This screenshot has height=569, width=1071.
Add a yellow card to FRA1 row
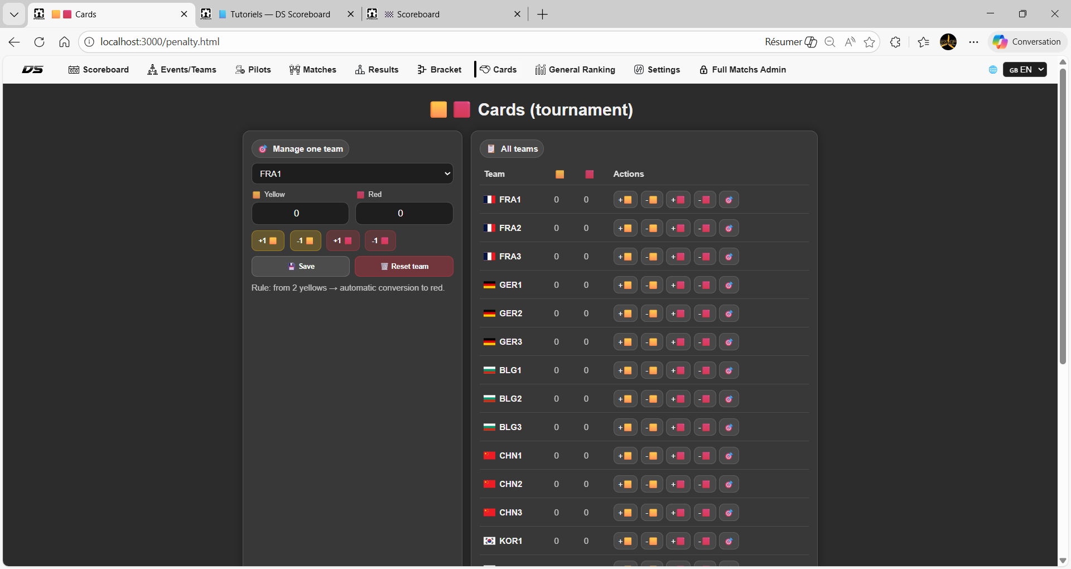tap(625, 200)
